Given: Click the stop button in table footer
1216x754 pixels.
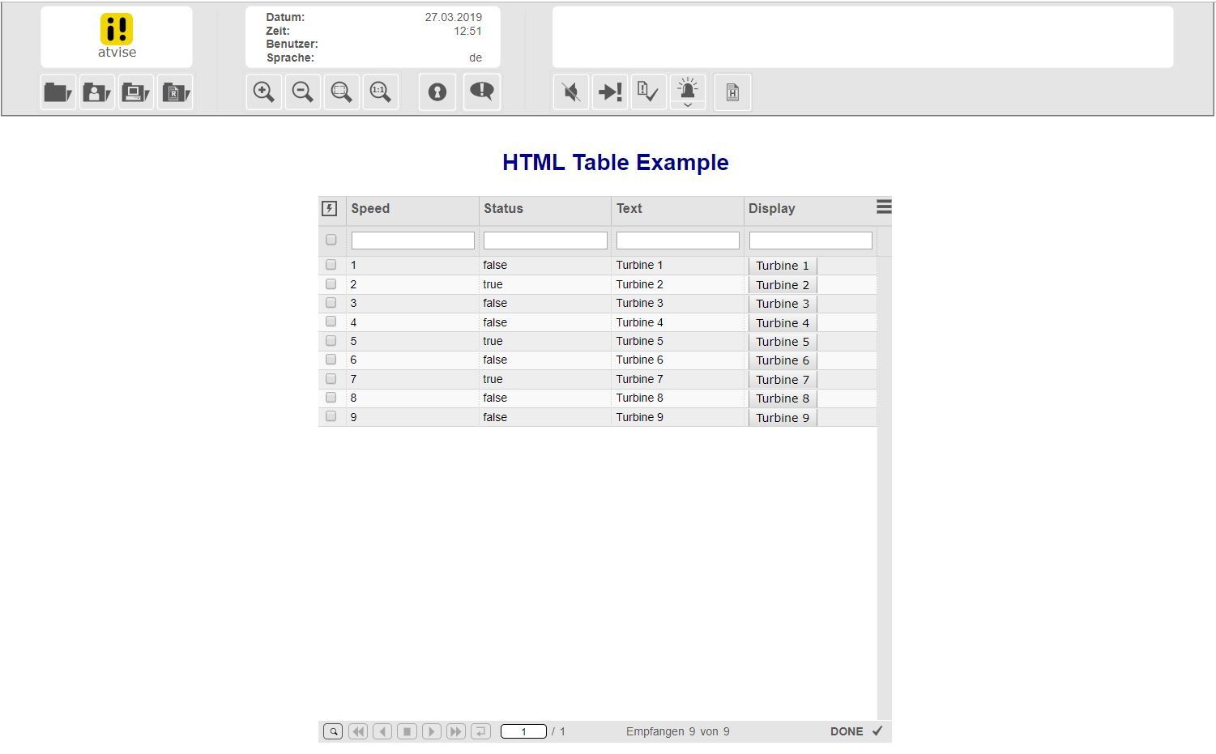Looking at the screenshot, I should click(x=407, y=731).
